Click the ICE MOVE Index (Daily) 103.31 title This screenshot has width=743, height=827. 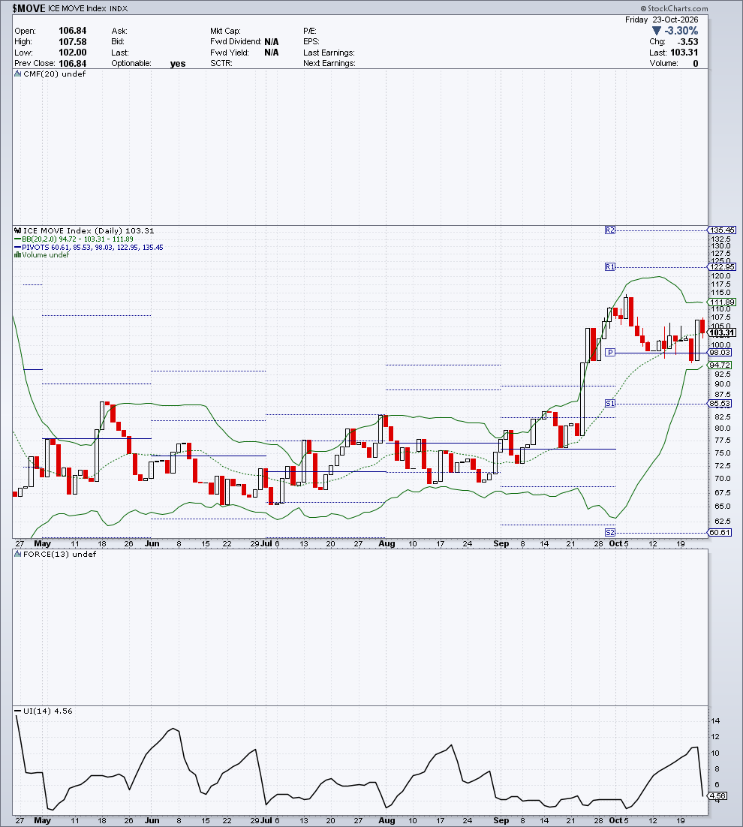tap(89, 230)
